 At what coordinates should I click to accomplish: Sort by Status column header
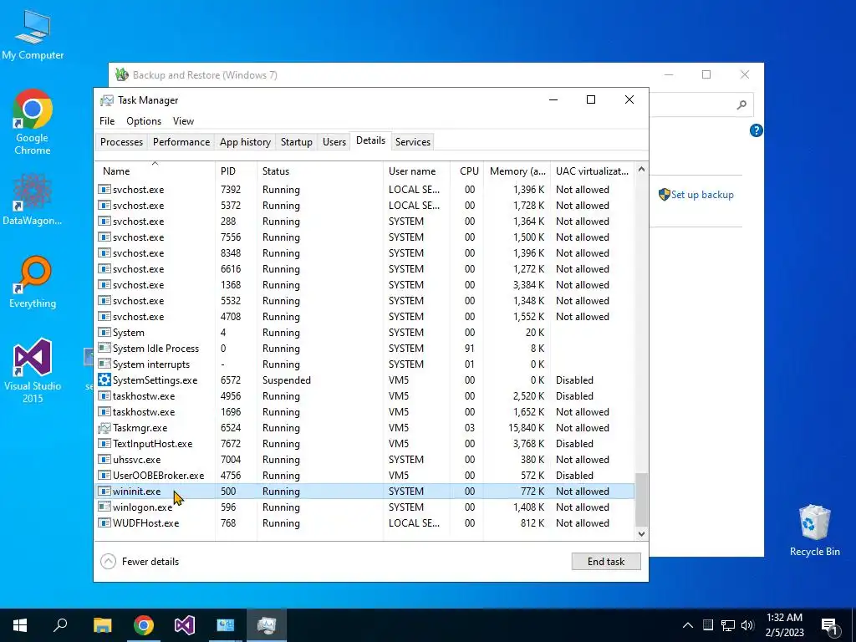(x=320, y=171)
